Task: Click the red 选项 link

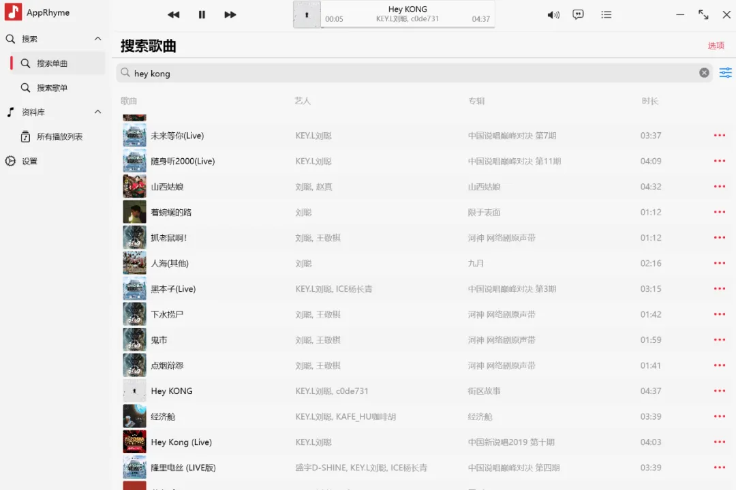Action: click(716, 46)
